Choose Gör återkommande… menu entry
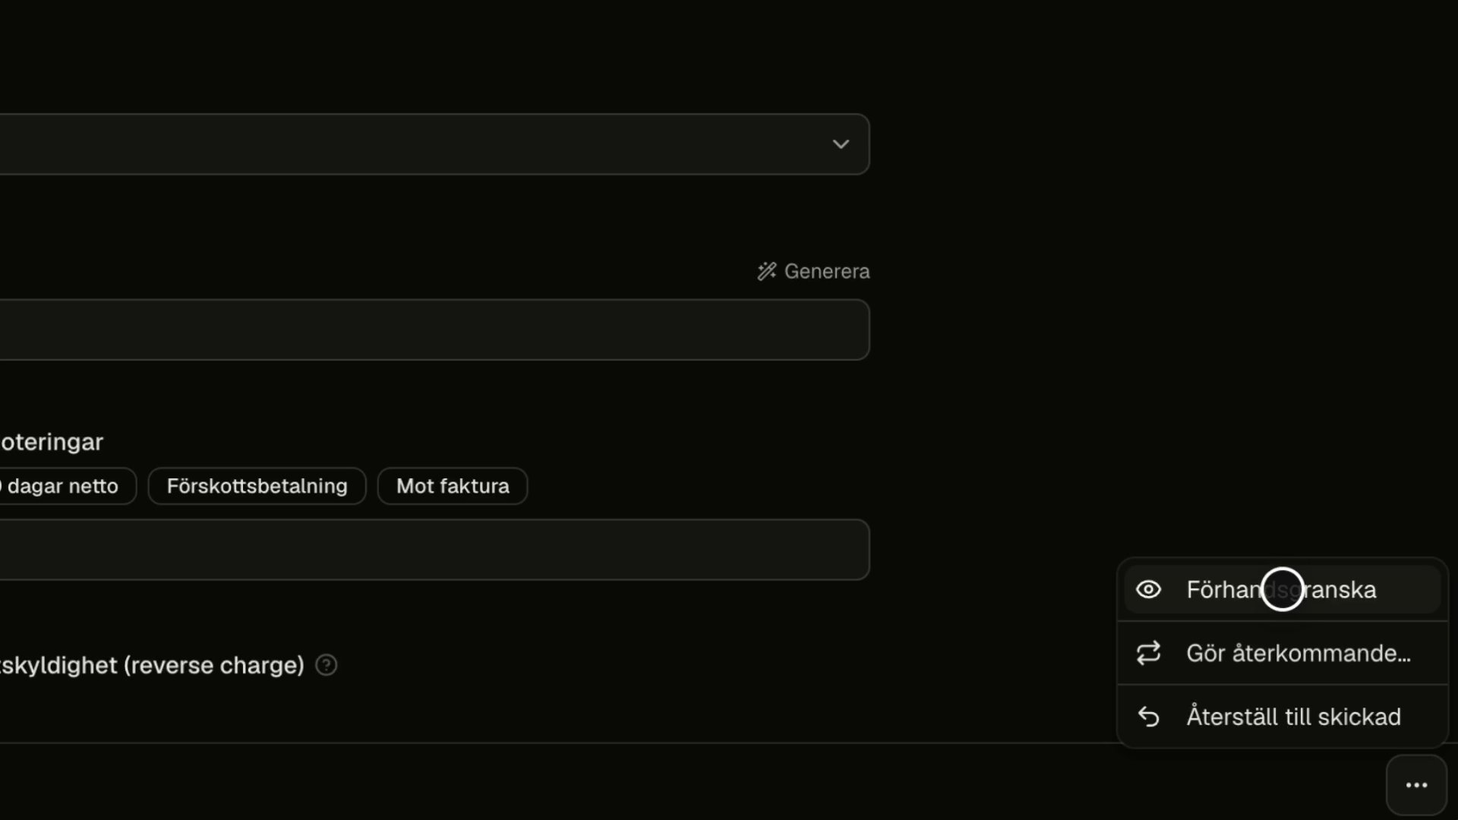Viewport: 1458px width, 820px height. point(1282,653)
